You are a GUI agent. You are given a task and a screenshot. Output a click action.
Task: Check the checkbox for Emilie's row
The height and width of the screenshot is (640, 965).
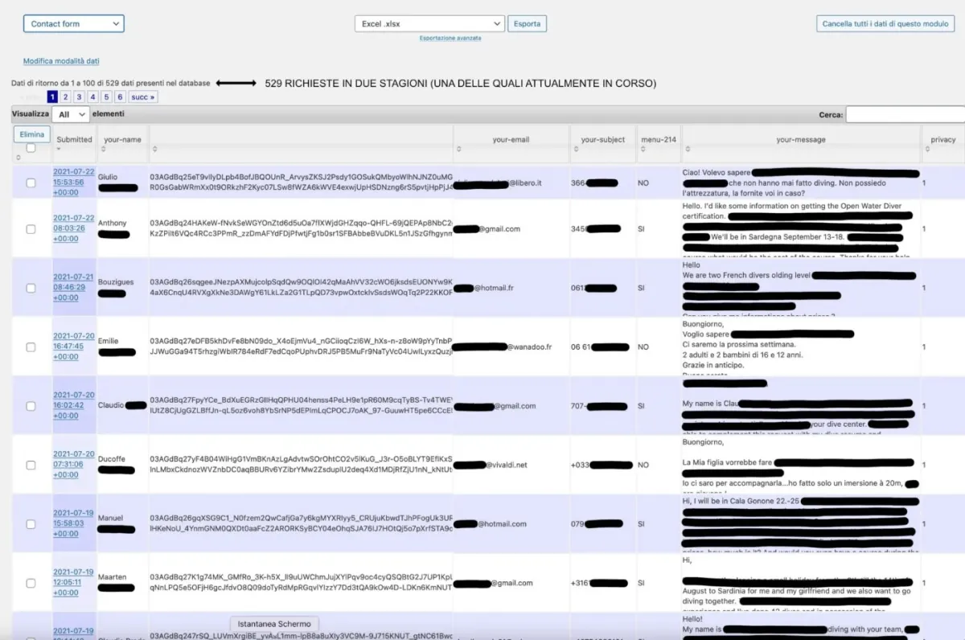click(x=31, y=347)
